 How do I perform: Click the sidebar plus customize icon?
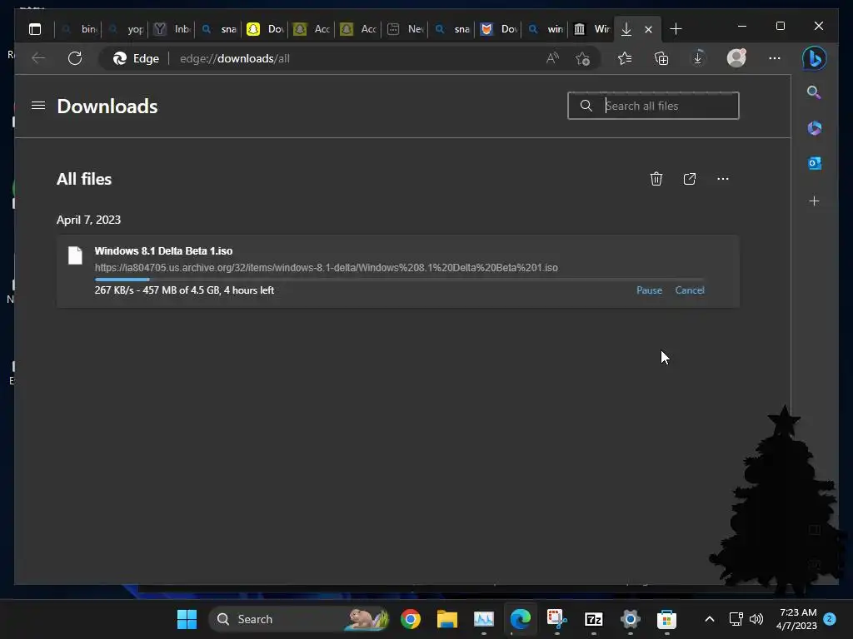pos(815,201)
